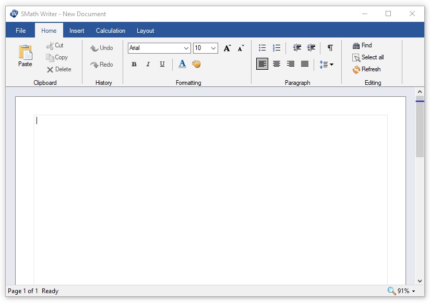Open the font color tool
Screen dimensions: 430x303
[182, 64]
